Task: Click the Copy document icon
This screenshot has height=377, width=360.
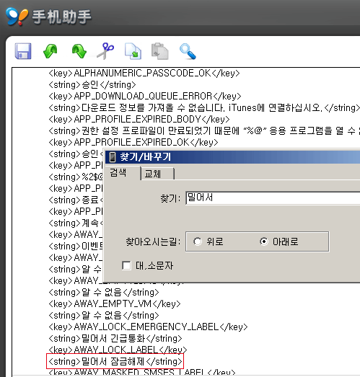Action: tap(133, 51)
